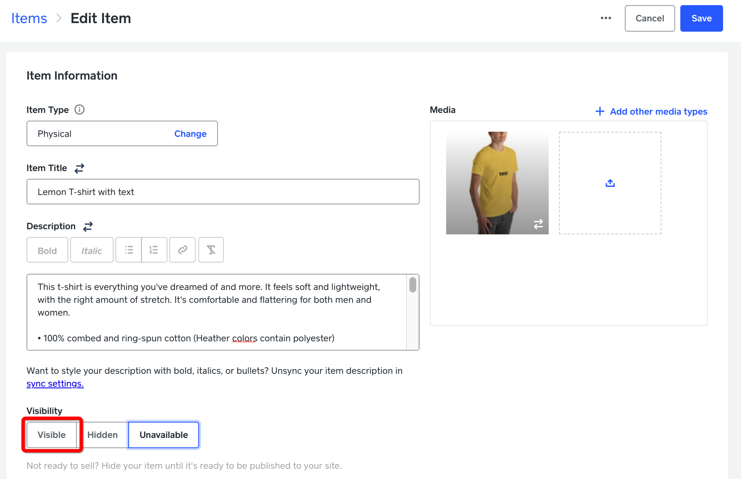This screenshot has height=479, width=741.
Task: Click the description box scrollbar
Action: point(412,285)
